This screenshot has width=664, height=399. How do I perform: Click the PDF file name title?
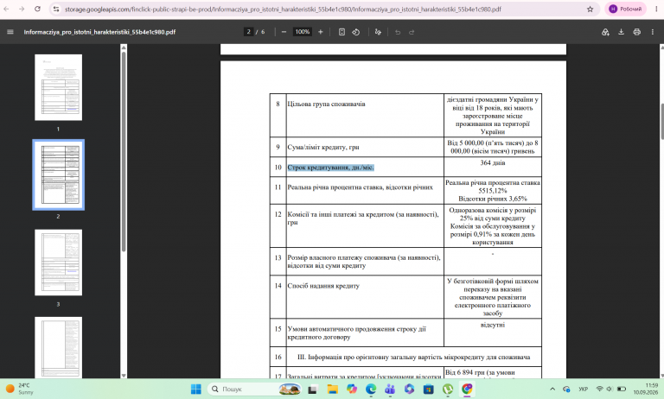click(99, 32)
